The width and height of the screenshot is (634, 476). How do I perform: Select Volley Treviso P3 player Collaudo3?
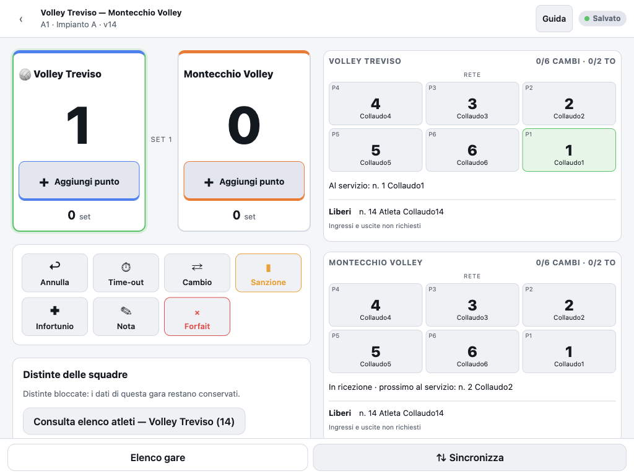[472, 104]
